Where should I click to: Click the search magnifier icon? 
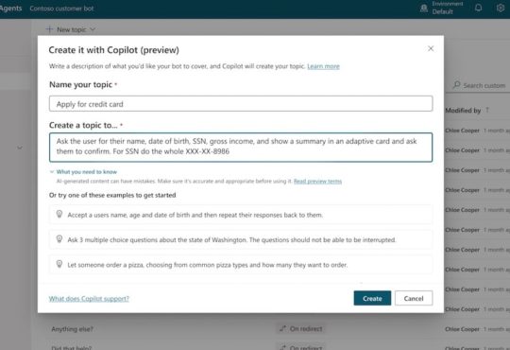(x=457, y=85)
